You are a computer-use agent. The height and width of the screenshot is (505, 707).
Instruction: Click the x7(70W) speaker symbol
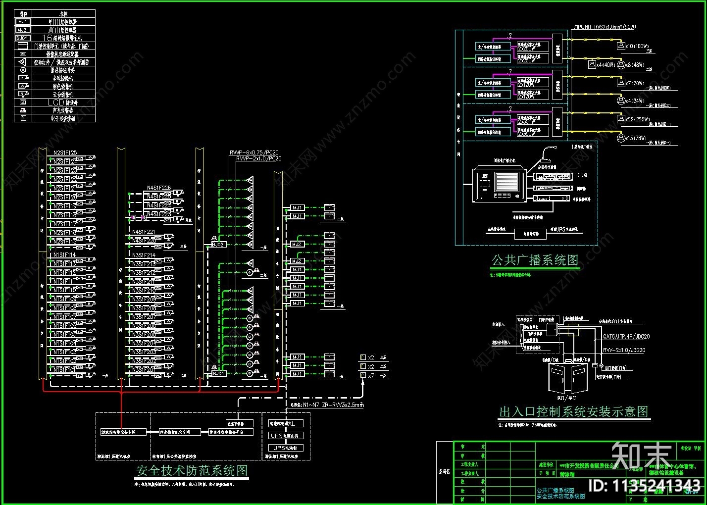621,83
